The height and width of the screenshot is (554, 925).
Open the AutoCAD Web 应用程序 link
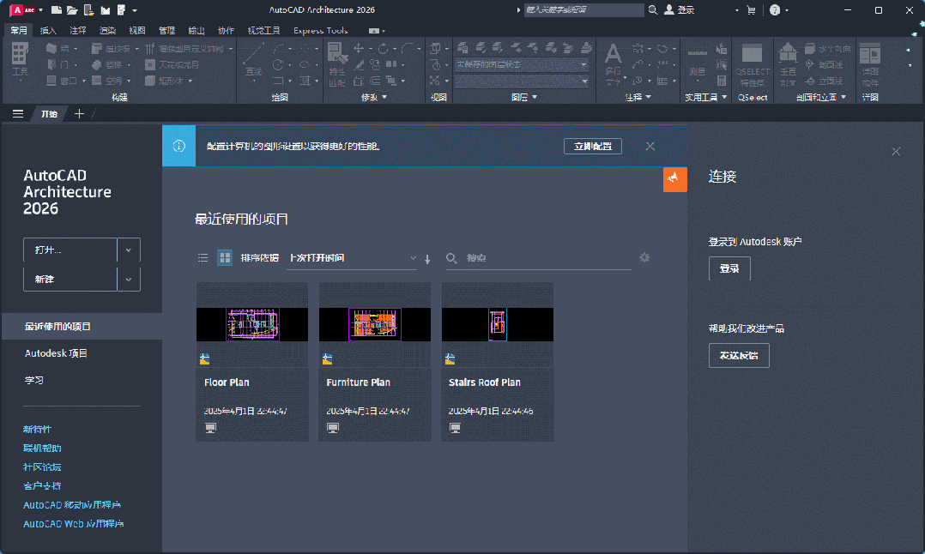coord(73,523)
